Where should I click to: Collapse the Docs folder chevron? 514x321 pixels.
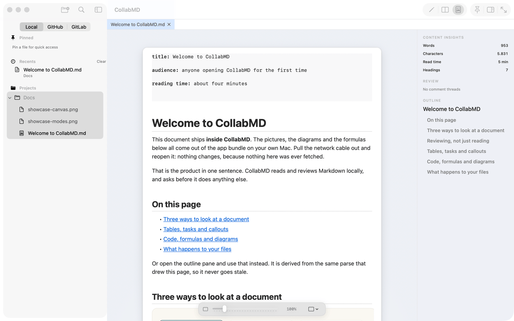(10, 98)
